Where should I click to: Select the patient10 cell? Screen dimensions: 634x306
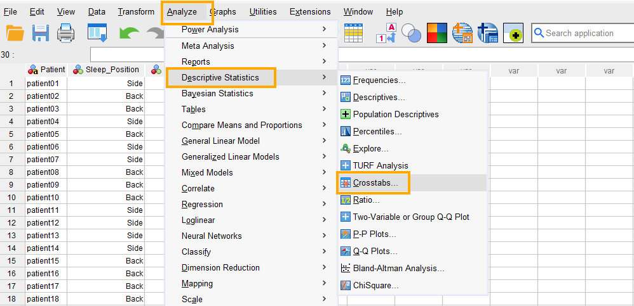point(46,198)
